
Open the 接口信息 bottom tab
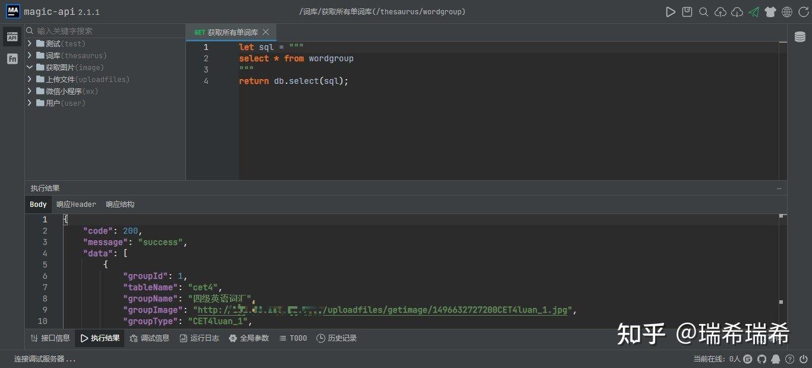coord(50,338)
